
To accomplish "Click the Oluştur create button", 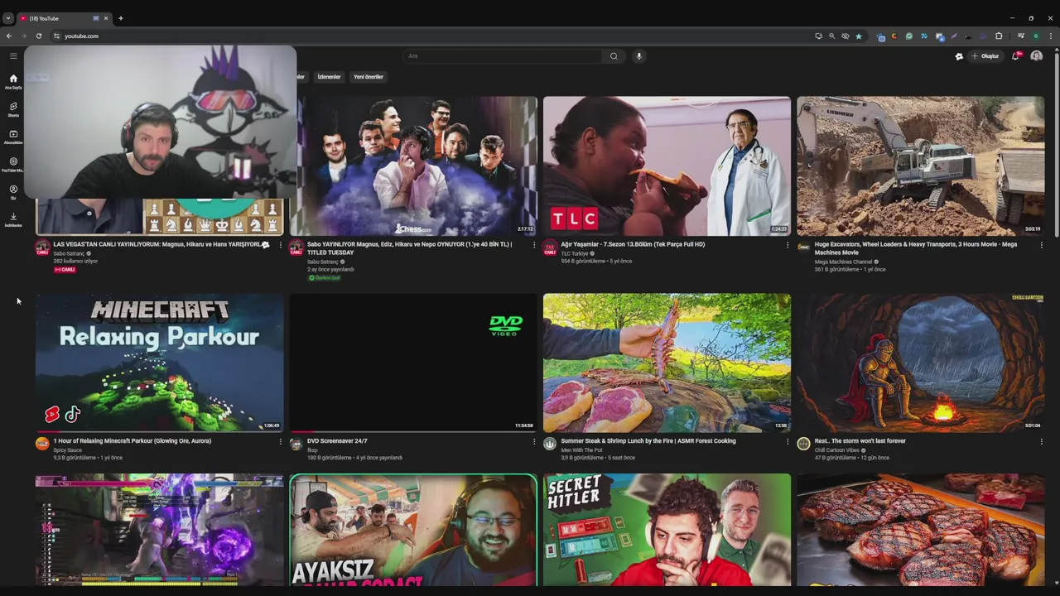I will click(x=985, y=56).
